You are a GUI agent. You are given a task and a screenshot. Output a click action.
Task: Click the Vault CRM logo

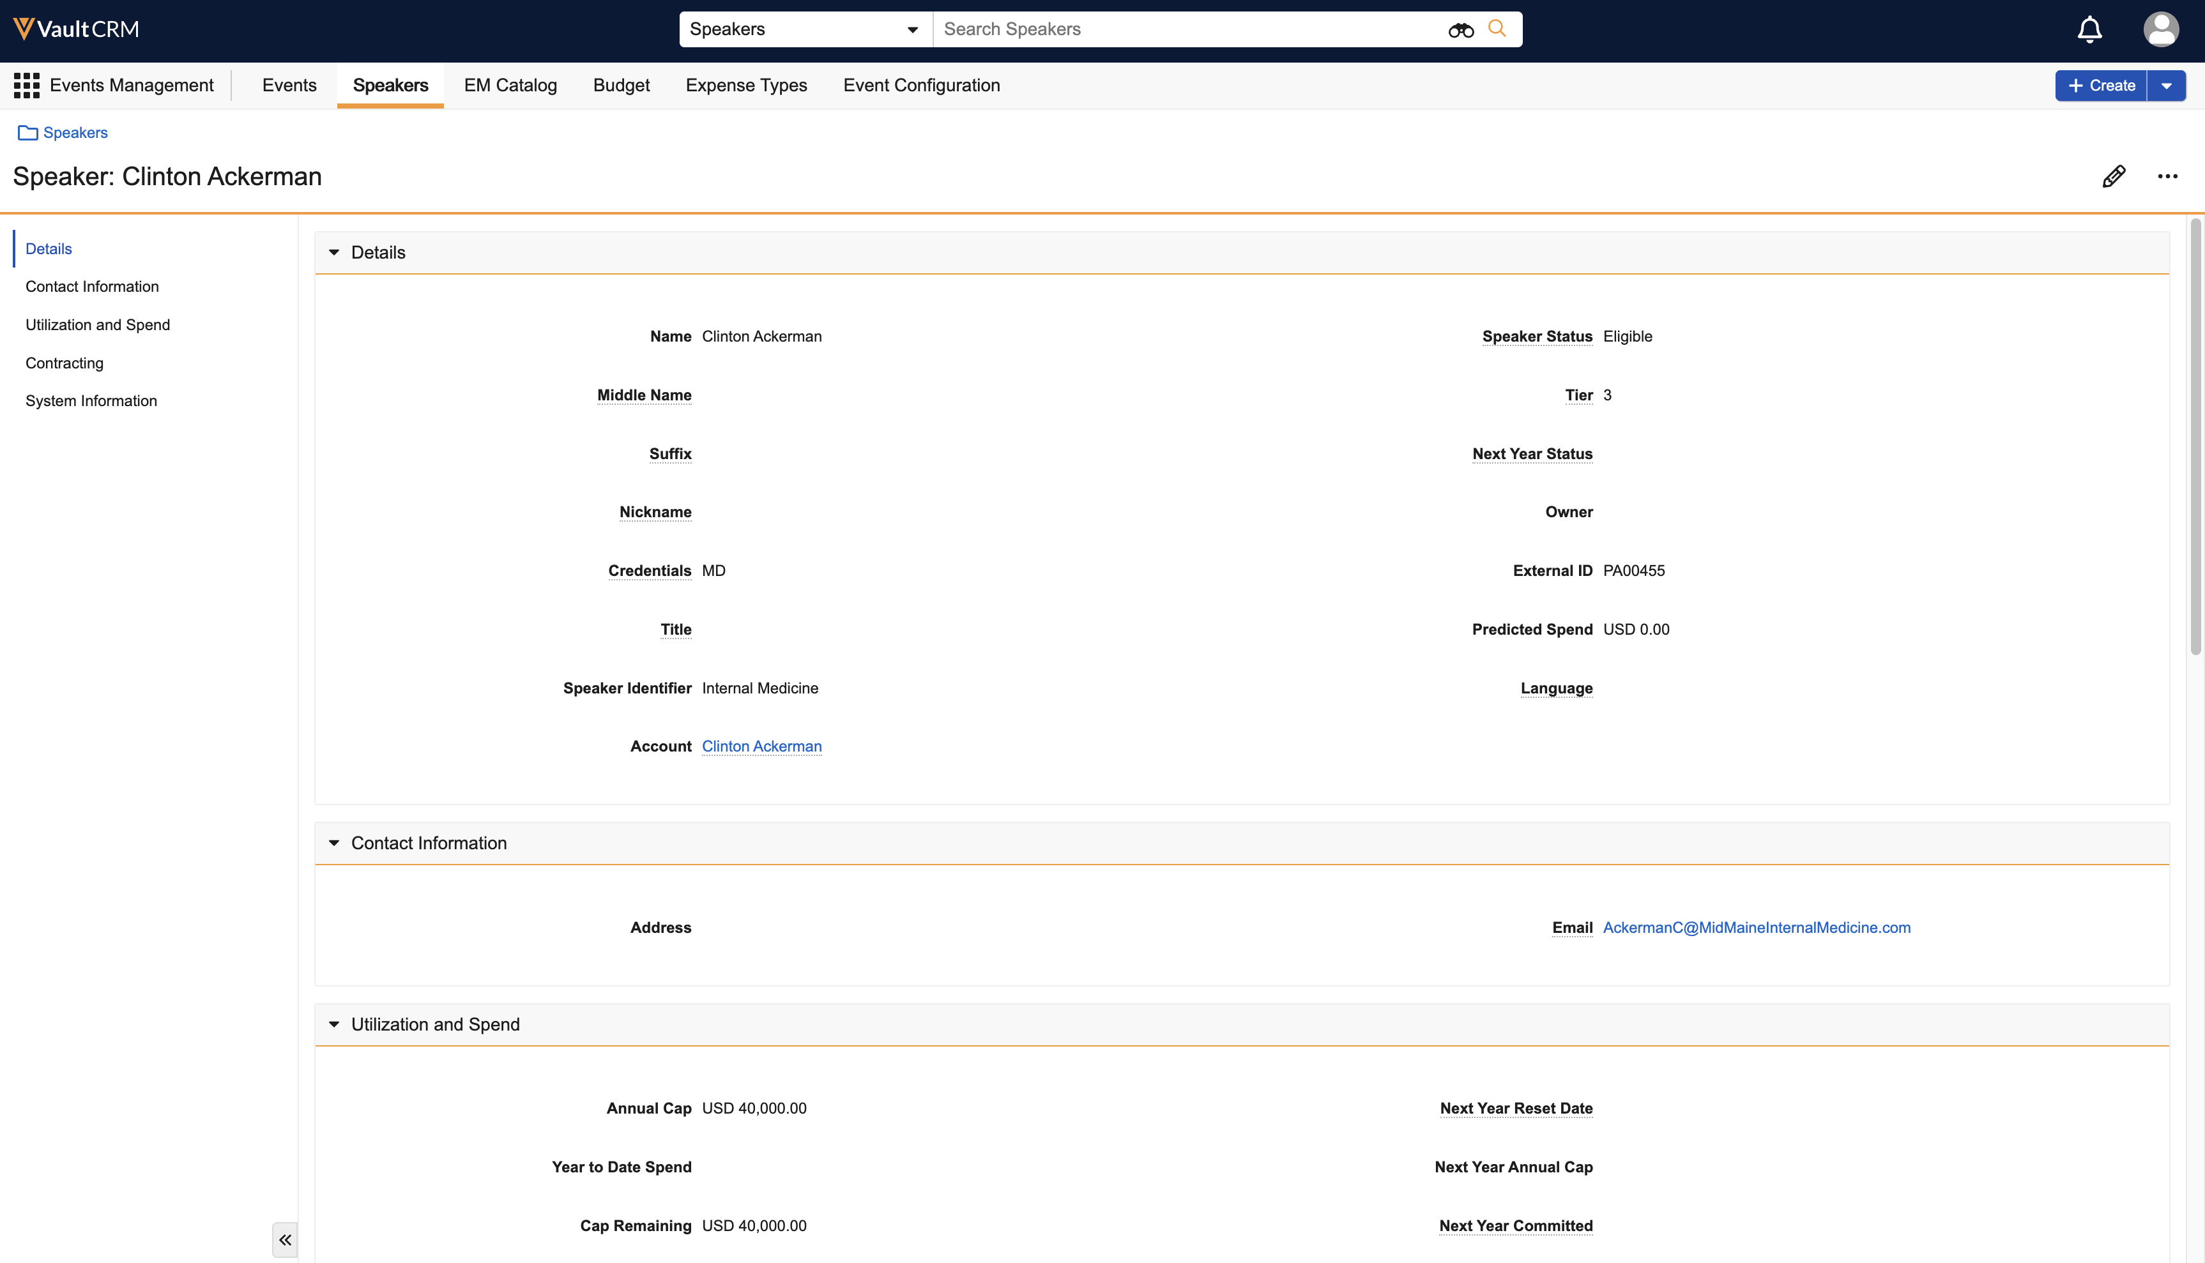(x=77, y=29)
